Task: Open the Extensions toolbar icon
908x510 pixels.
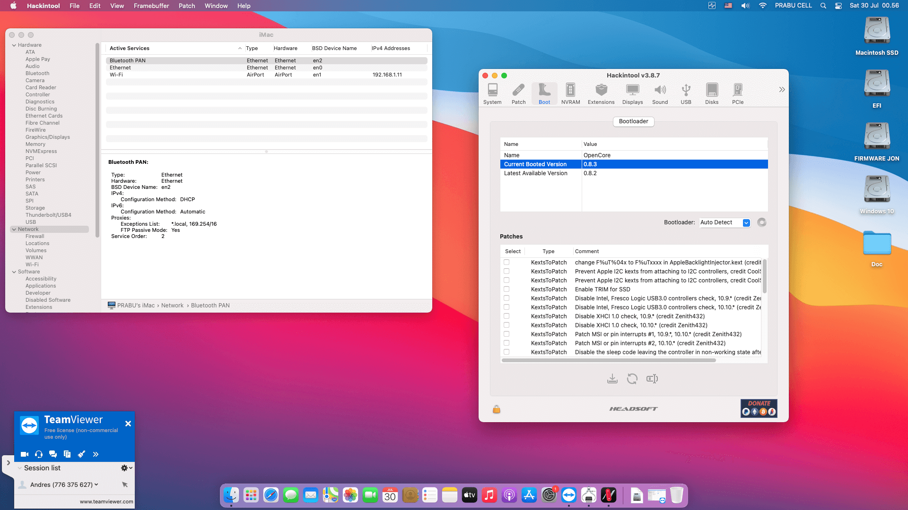Action: (x=601, y=93)
